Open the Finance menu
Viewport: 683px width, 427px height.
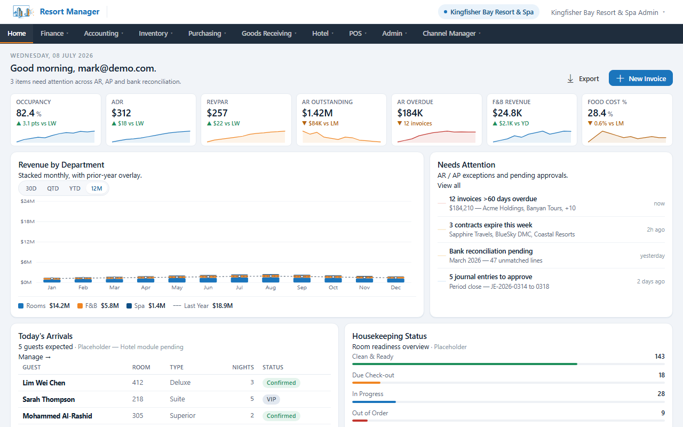click(x=54, y=33)
